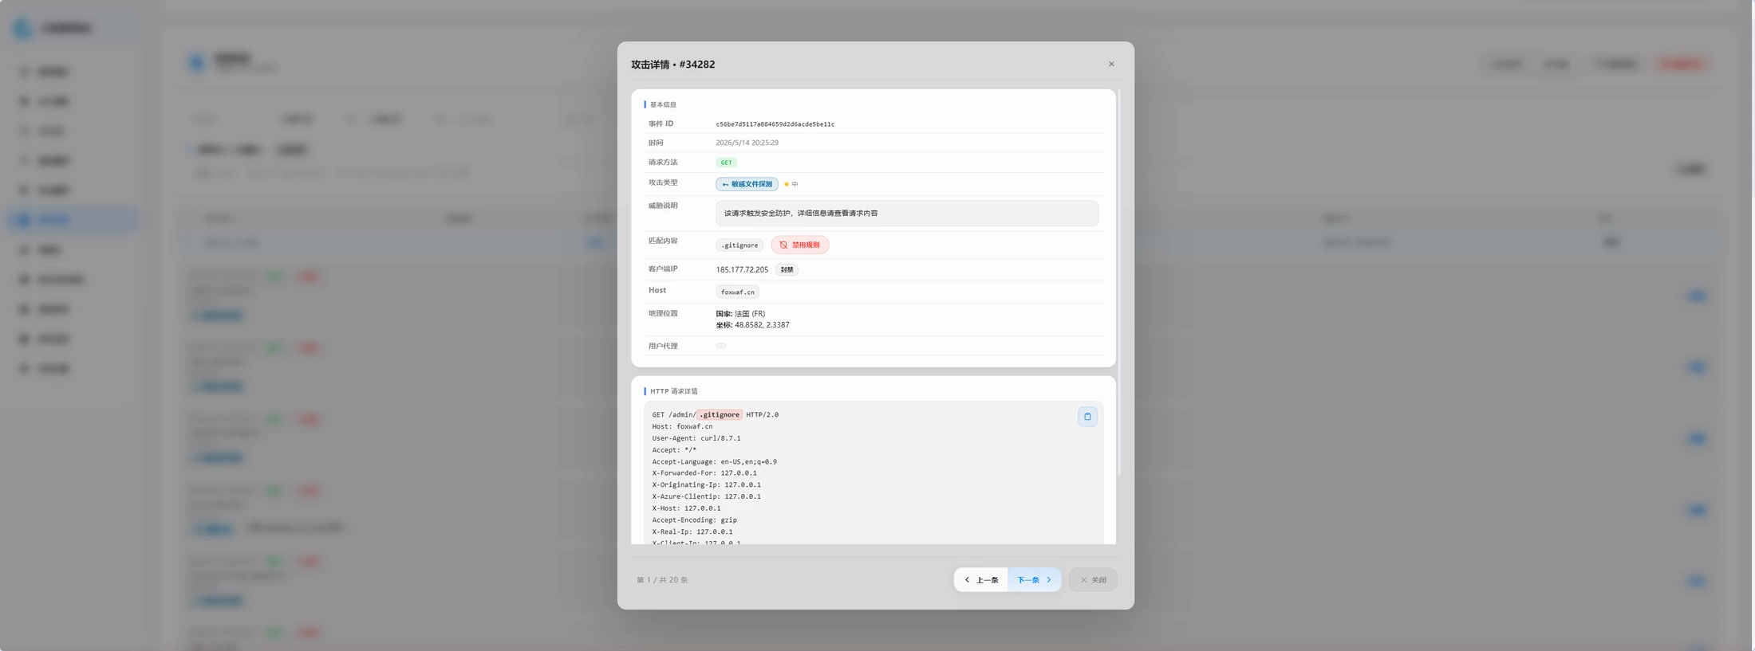
Task: Click the client IP 185.177.72.205
Action: point(742,269)
